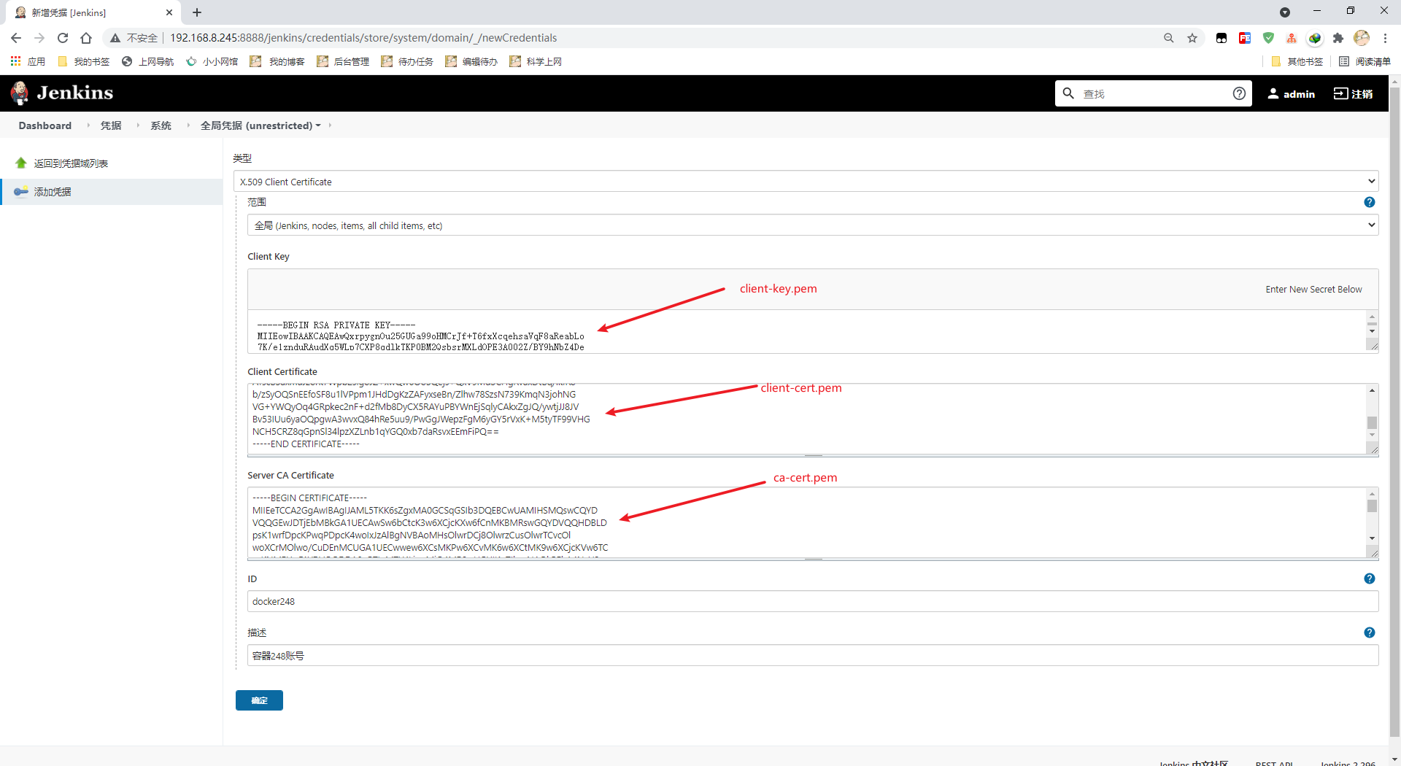Bookmark this page with star icon

coord(1192,38)
